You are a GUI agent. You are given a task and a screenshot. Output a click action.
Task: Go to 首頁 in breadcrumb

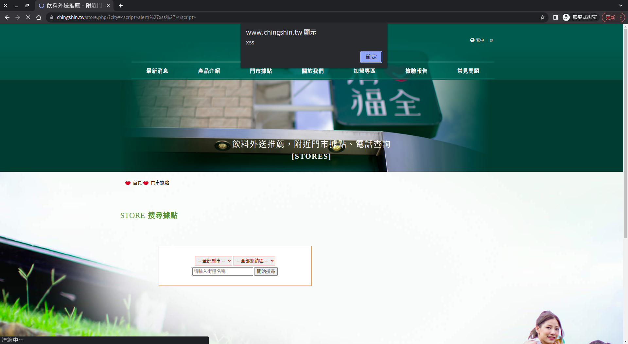pos(137,183)
